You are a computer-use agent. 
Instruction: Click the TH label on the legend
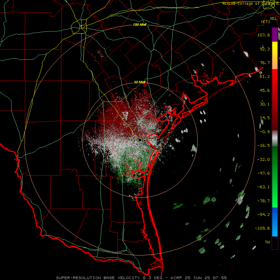click(267, 242)
